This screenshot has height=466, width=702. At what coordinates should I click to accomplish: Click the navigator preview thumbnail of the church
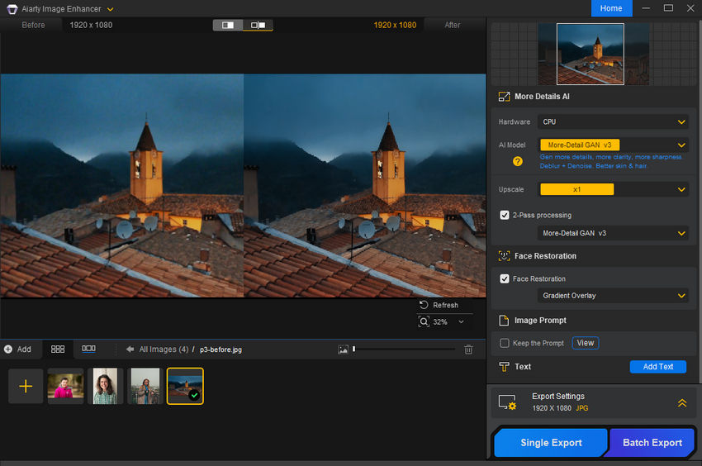click(590, 55)
